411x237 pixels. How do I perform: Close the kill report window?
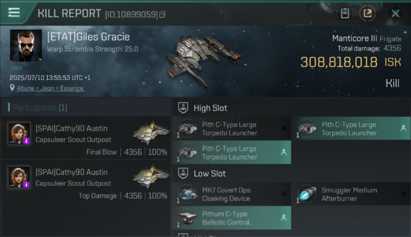[x=395, y=13]
